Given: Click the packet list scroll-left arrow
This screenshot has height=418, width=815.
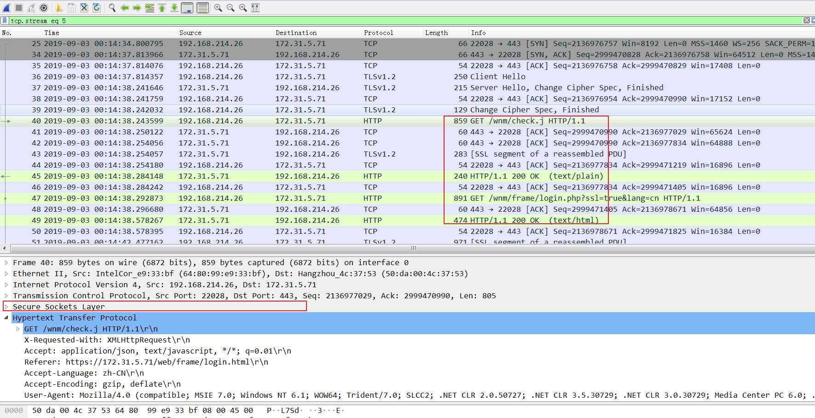Looking at the screenshot, I should click(x=5, y=248).
